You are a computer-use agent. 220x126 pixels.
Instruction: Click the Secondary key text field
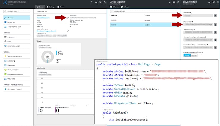pyautogui.click(x=198, y=32)
